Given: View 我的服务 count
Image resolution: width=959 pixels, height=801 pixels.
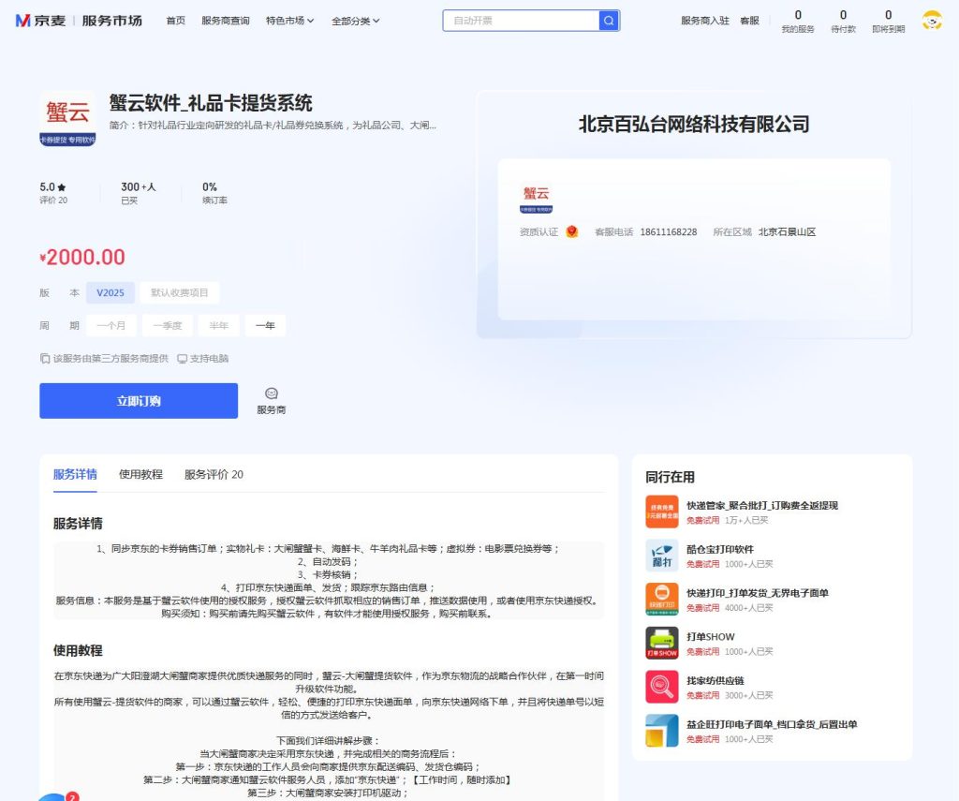Looking at the screenshot, I should (x=798, y=21).
